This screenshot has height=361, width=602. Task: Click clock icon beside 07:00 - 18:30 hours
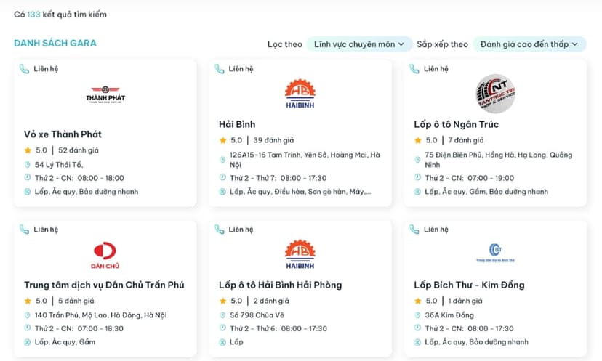[x=27, y=328]
